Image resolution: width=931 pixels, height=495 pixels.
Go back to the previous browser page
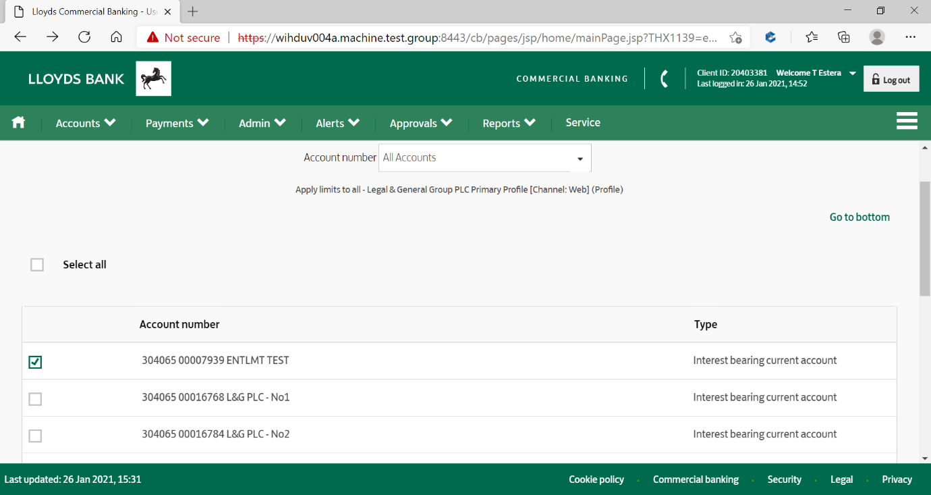(20, 37)
